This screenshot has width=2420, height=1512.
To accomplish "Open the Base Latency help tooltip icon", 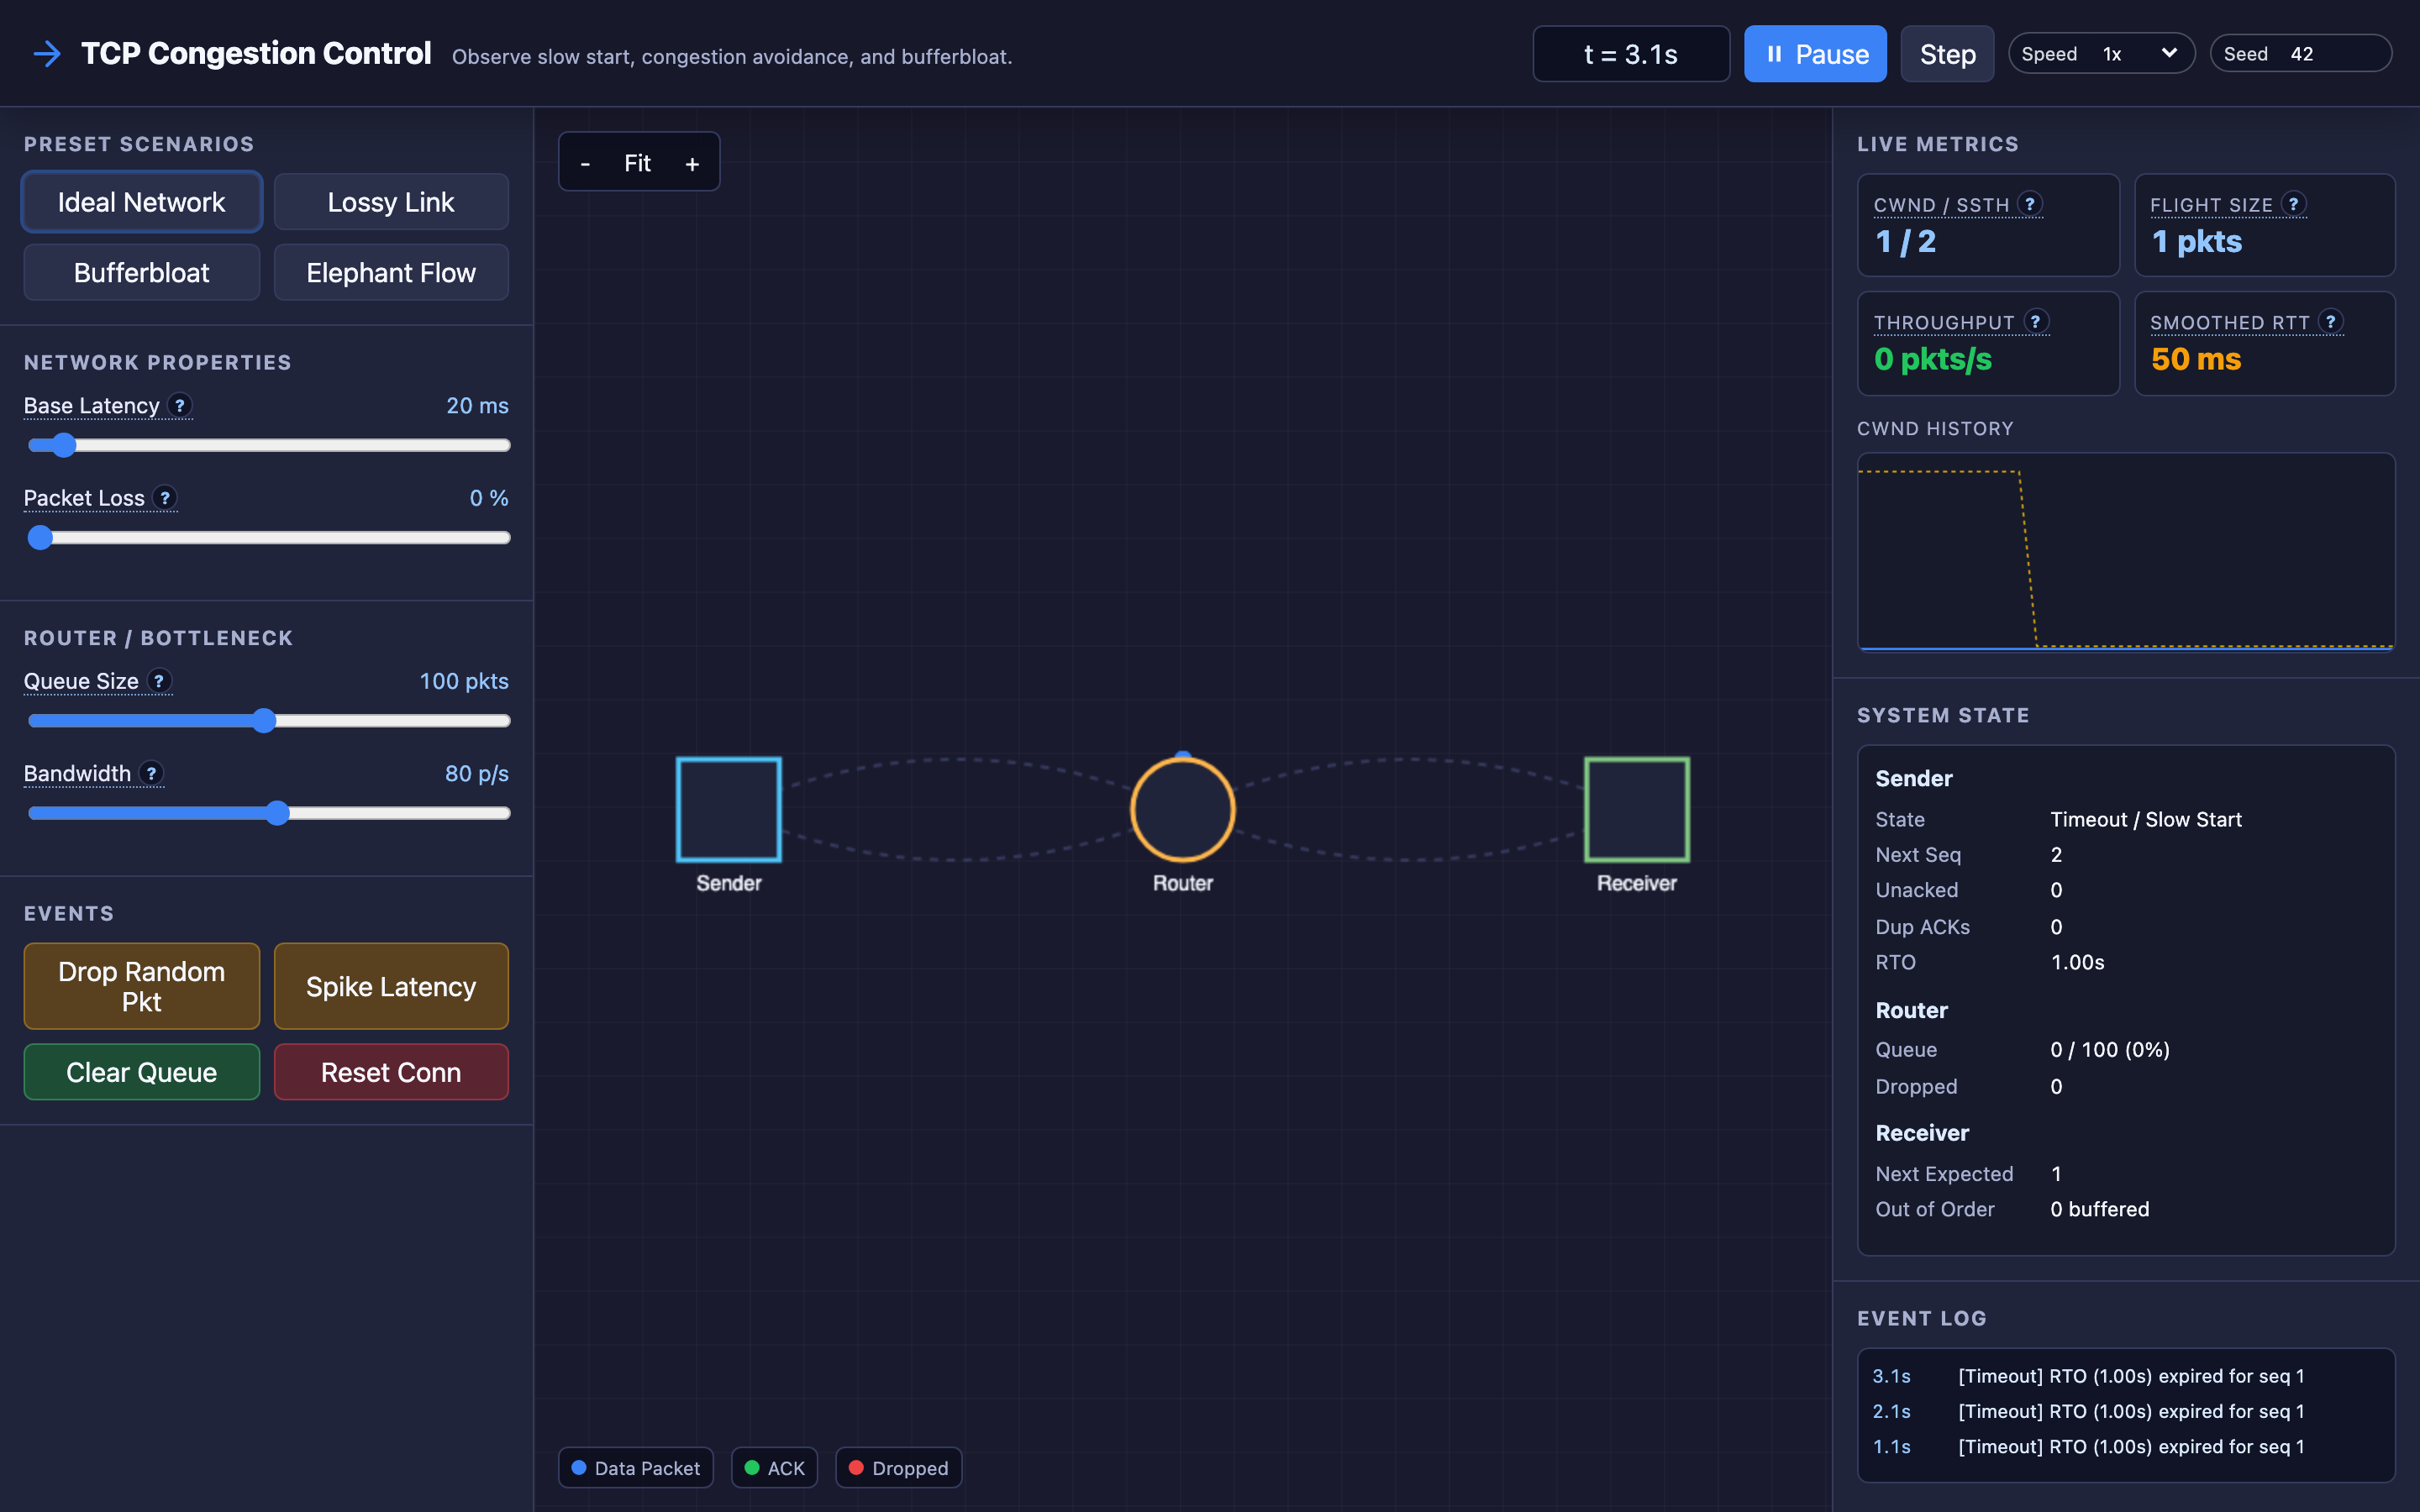I will coord(180,405).
